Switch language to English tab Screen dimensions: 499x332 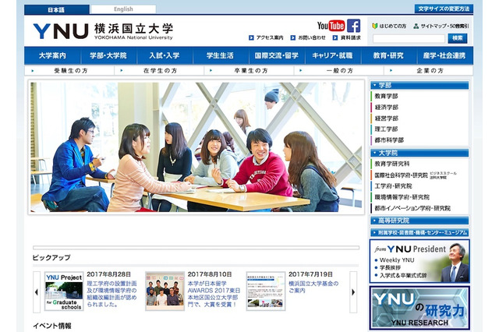coord(123,9)
